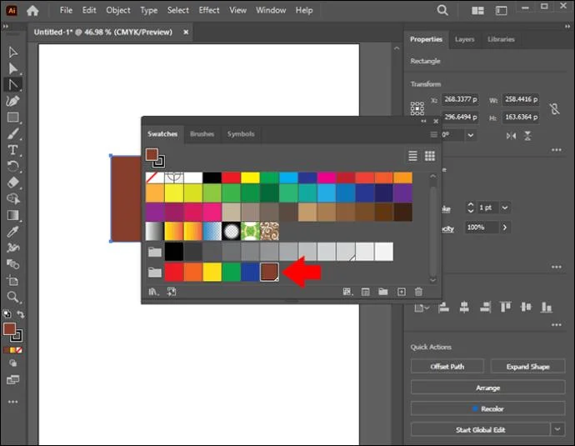Open the New Color Group folder icon
The height and width of the screenshot is (446, 575).
383,292
